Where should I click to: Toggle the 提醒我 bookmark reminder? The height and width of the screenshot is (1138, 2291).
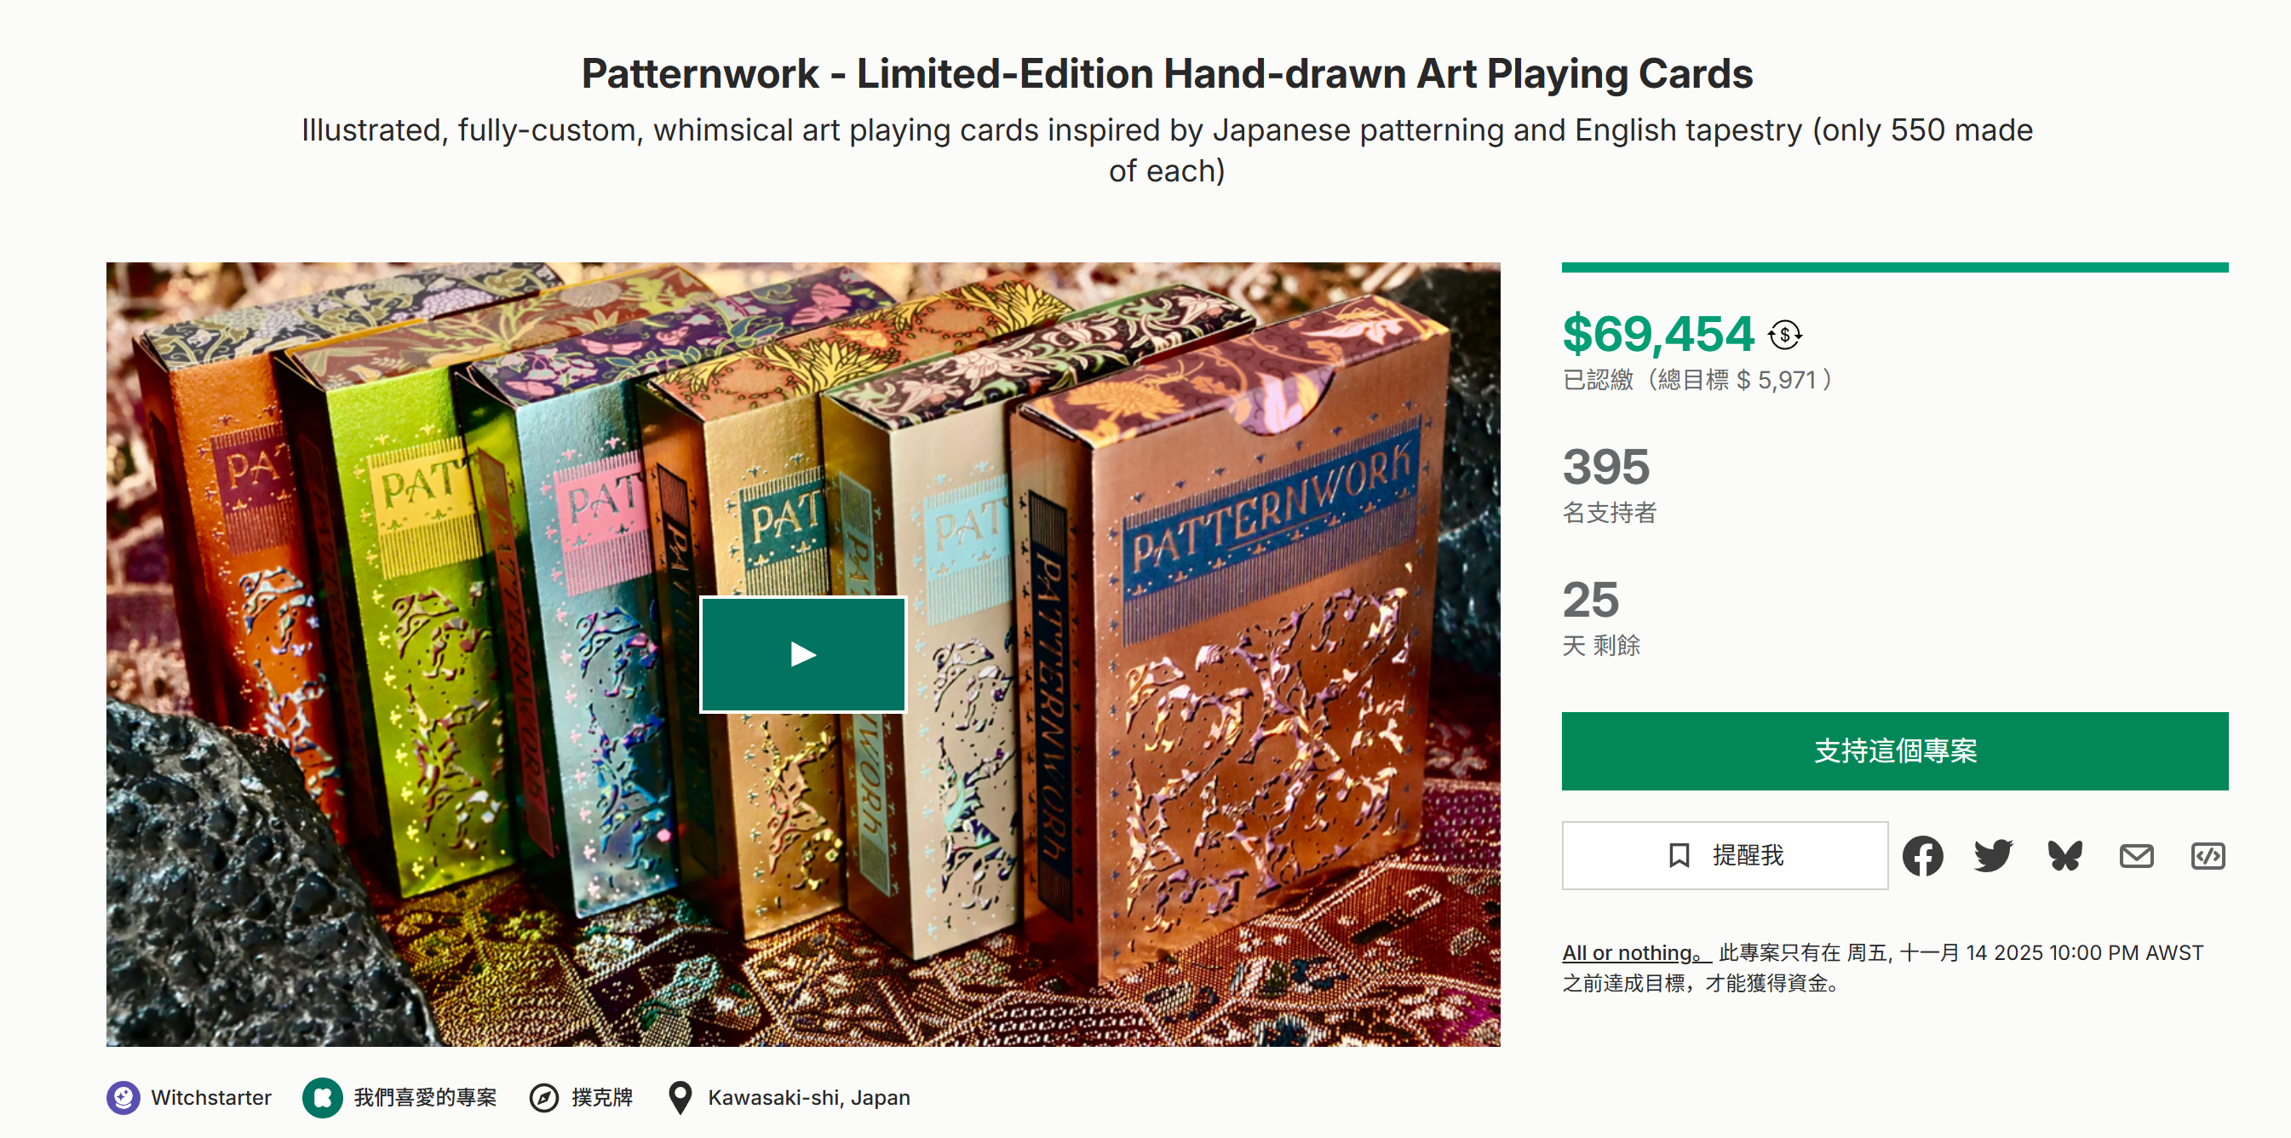pyautogui.click(x=1725, y=856)
